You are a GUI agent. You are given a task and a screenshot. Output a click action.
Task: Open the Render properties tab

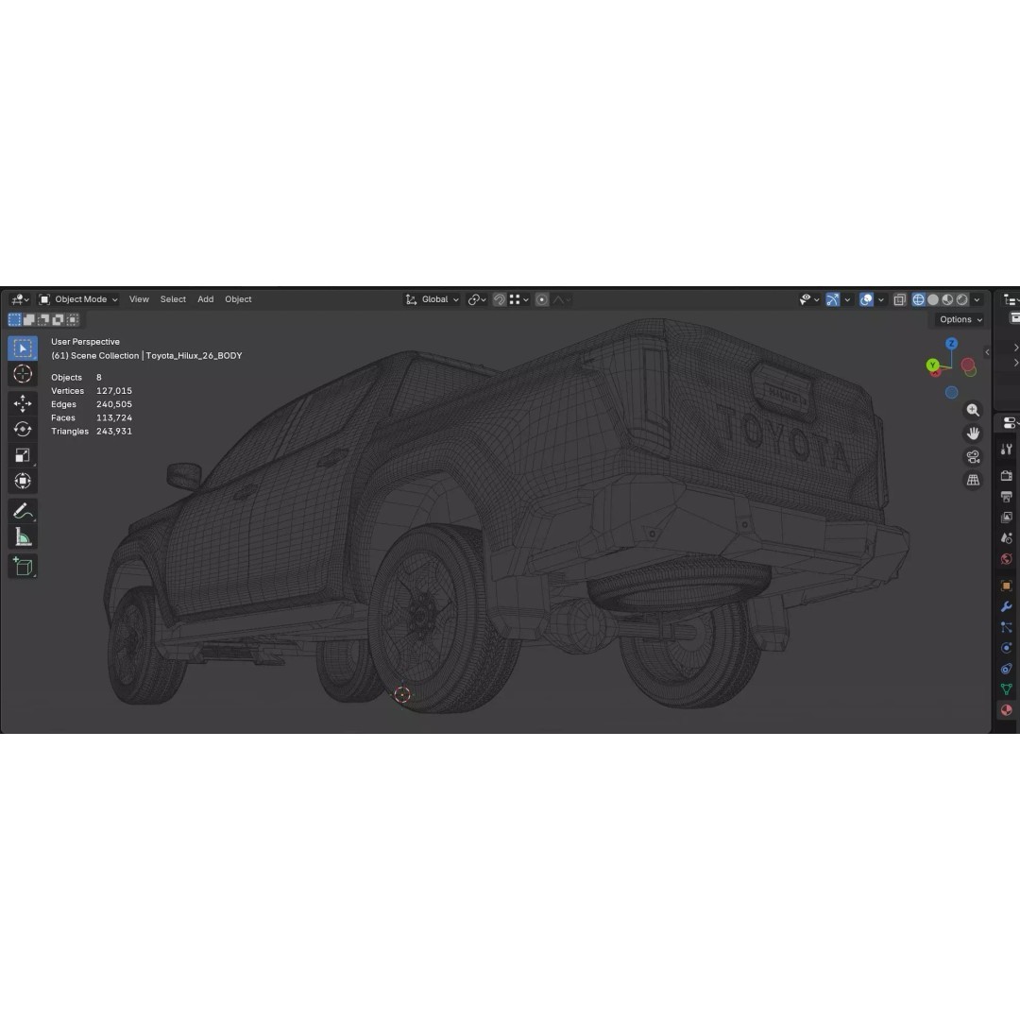pyautogui.click(x=1007, y=476)
